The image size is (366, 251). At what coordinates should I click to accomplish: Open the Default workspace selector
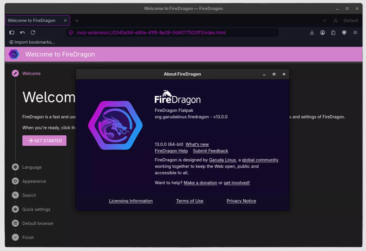point(351,21)
